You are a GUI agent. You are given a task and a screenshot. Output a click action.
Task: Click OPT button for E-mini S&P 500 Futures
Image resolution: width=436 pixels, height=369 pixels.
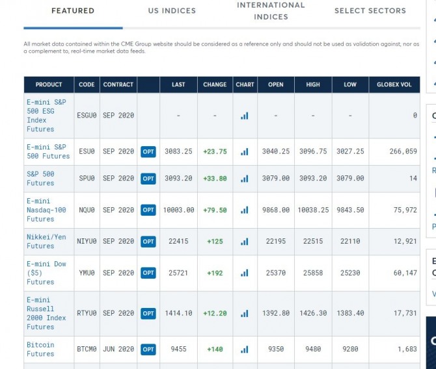point(148,151)
